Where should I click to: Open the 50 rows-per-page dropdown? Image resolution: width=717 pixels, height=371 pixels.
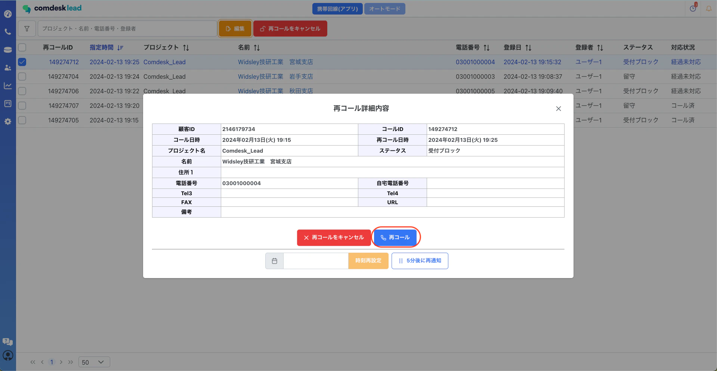tap(94, 362)
